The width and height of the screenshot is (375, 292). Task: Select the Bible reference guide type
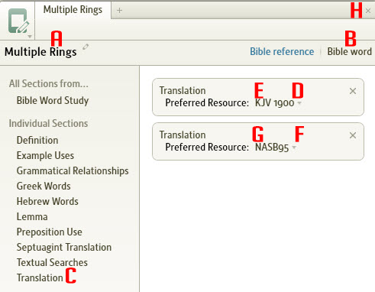click(x=282, y=51)
